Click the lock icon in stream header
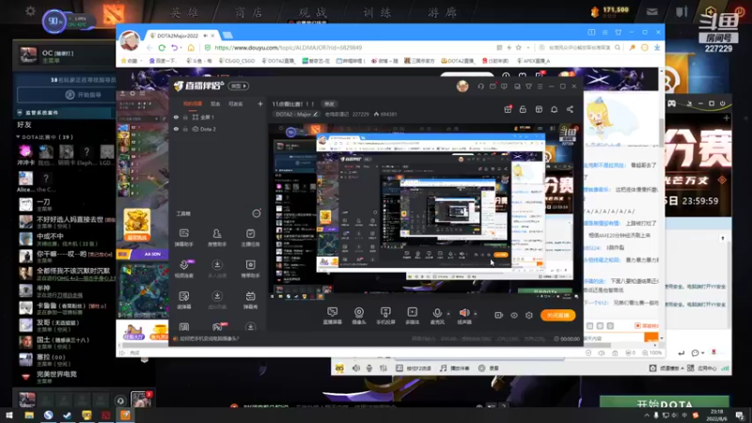Viewport: 752px width, 423px height. [523, 109]
